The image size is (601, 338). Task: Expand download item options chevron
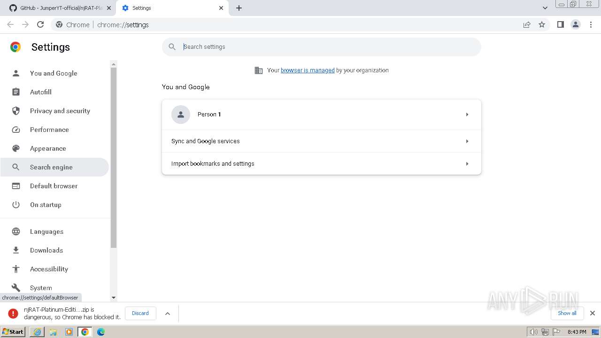168,313
